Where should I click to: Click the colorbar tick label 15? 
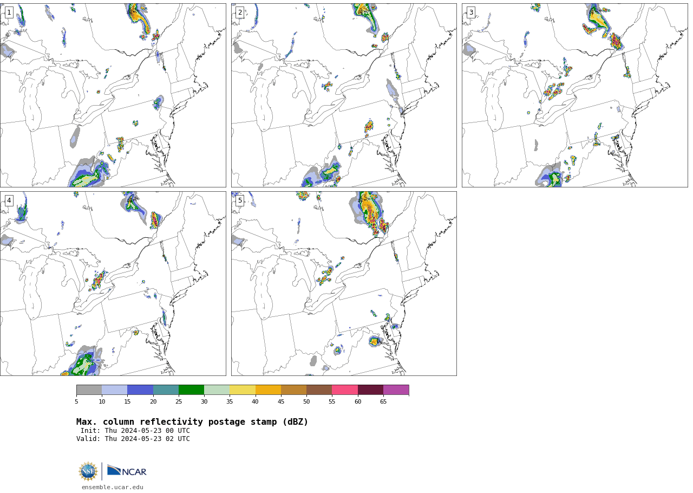coord(127,401)
